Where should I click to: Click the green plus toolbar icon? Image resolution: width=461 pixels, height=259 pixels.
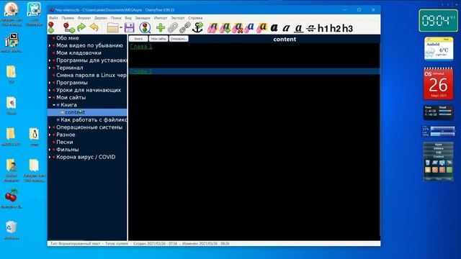[x=161, y=28]
